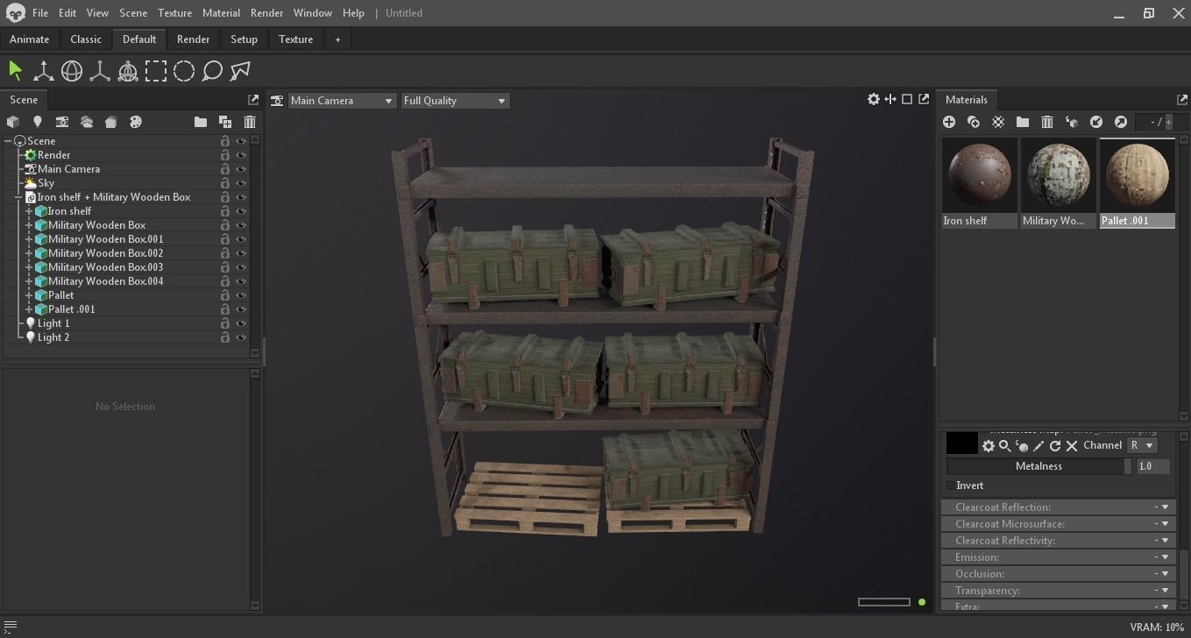Add a new mesh object (cube icon)
The image size is (1191, 638).
click(x=13, y=122)
